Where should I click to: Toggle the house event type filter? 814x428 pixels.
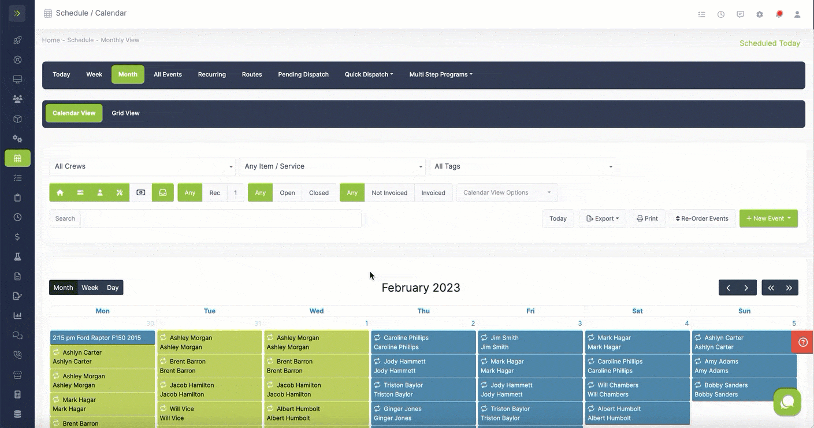pos(60,193)
